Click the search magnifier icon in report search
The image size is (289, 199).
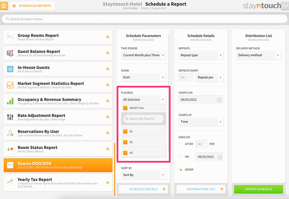pyautogui.click(x=7, y=19)
